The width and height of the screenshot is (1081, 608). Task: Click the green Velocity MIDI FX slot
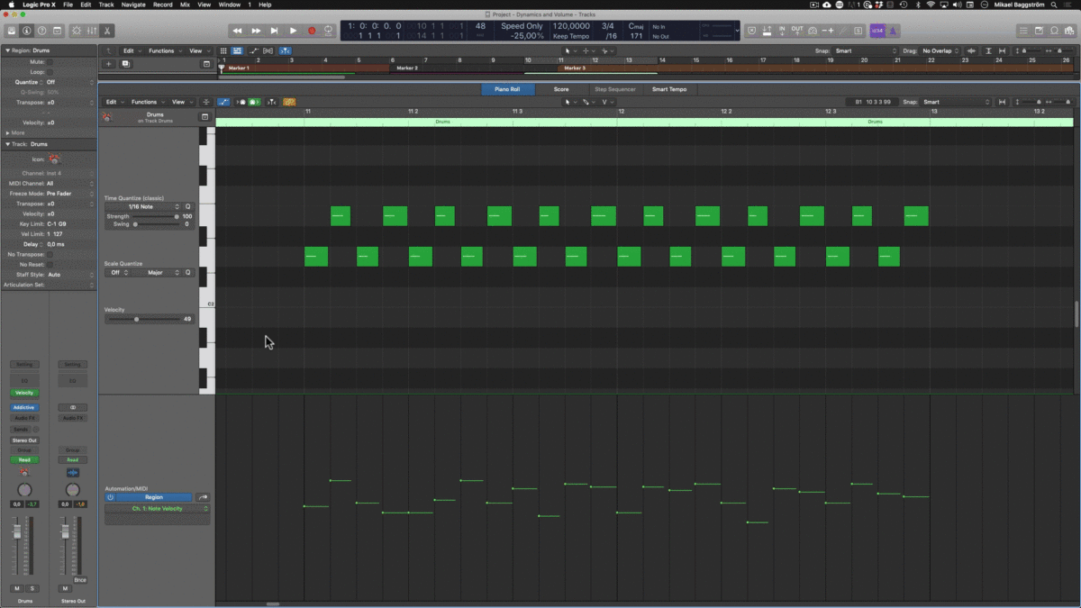point(24,393)
